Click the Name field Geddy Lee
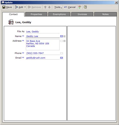The height and width of the screenshot is (125, 119). 43,36
